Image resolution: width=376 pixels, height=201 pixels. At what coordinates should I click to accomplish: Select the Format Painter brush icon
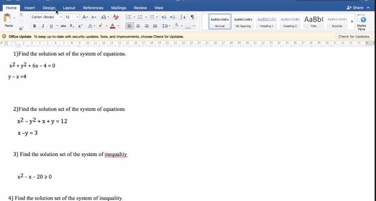(21, 28)
